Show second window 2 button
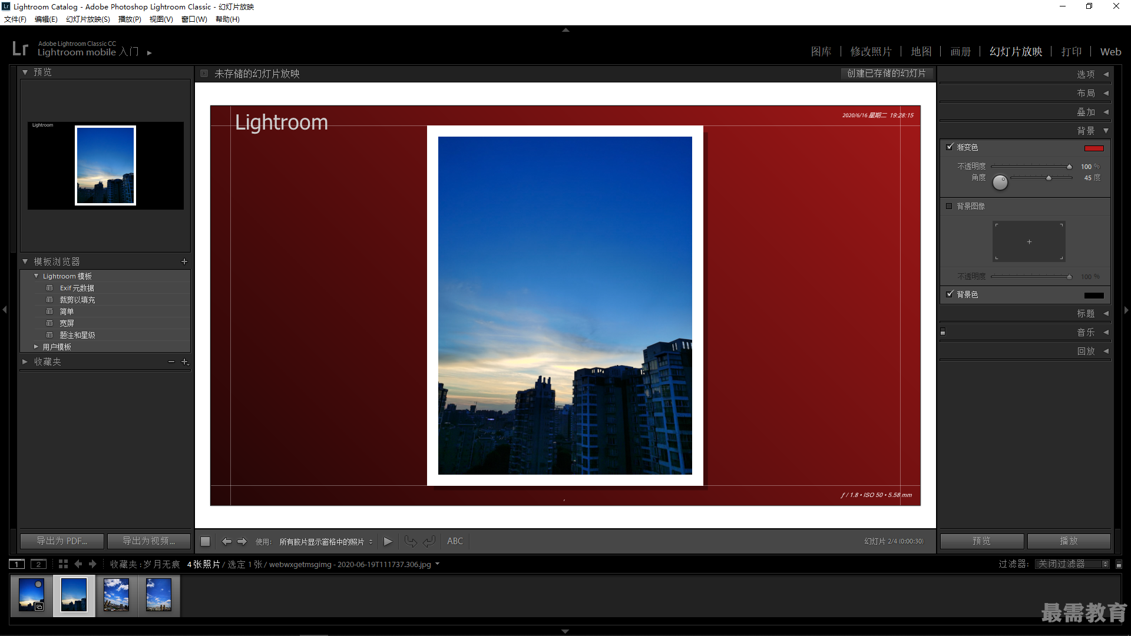Viewport: 1131px width, 636px height. (x=38, y=564)
